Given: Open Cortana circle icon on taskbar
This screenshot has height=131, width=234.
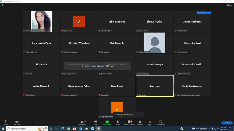Looking at the screenshot, I should pos(50,128).
